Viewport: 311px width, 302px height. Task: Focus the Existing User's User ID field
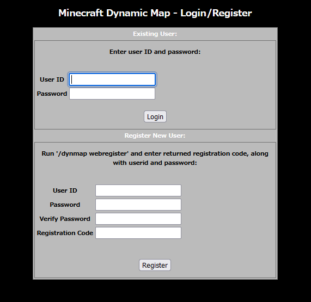click(x=112, y=79)
